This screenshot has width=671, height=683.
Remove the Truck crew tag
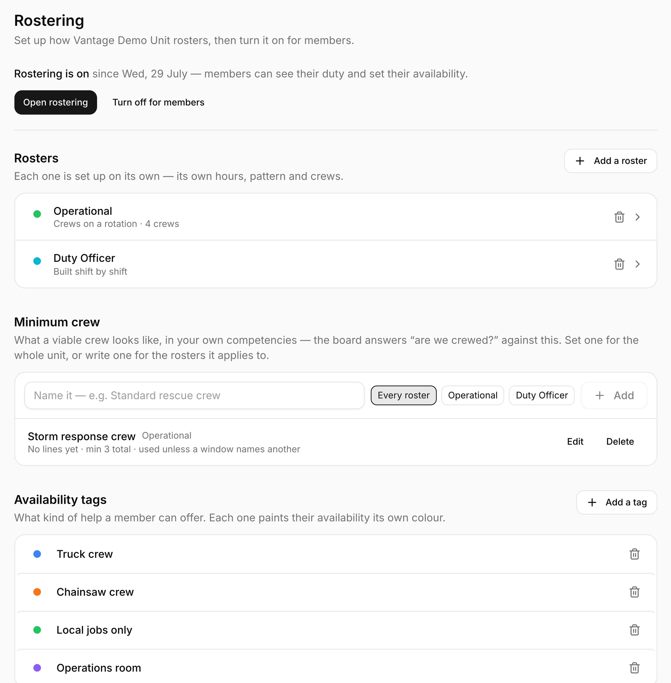coord(634,554)
